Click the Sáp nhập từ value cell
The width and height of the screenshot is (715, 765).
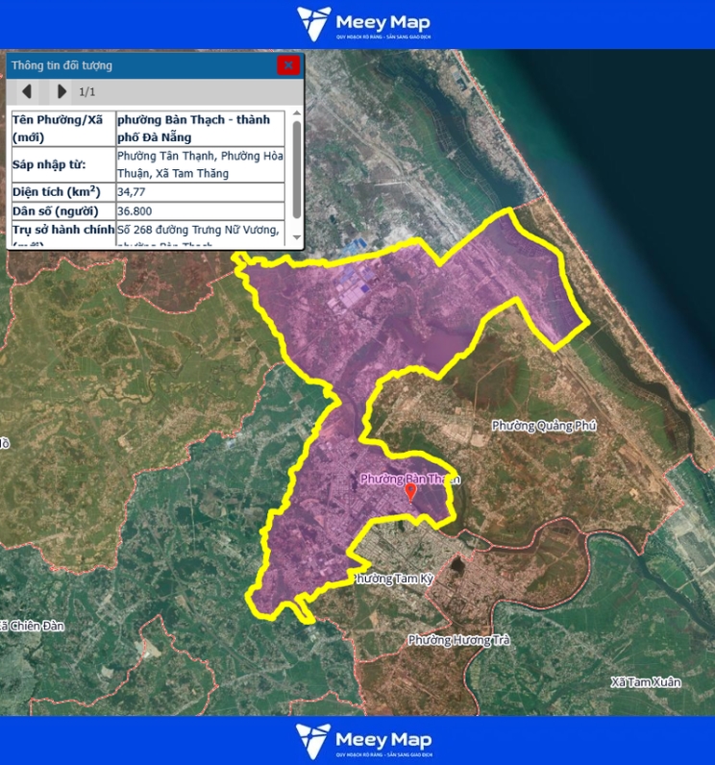tap(199, 164)
